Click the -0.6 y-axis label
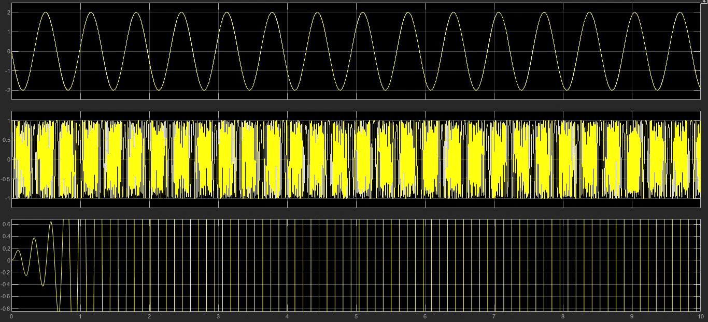 coord(6,297)
